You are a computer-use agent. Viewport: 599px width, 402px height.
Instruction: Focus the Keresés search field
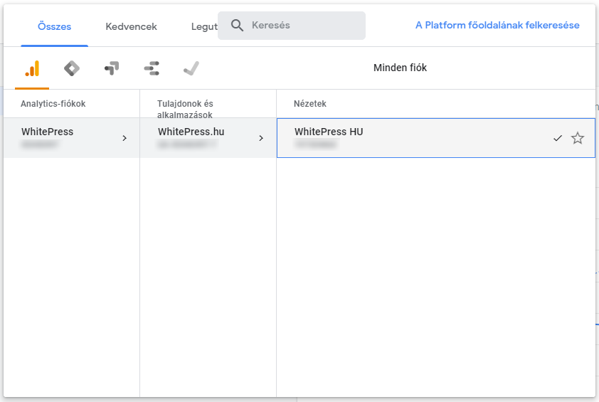click(292, 26)
